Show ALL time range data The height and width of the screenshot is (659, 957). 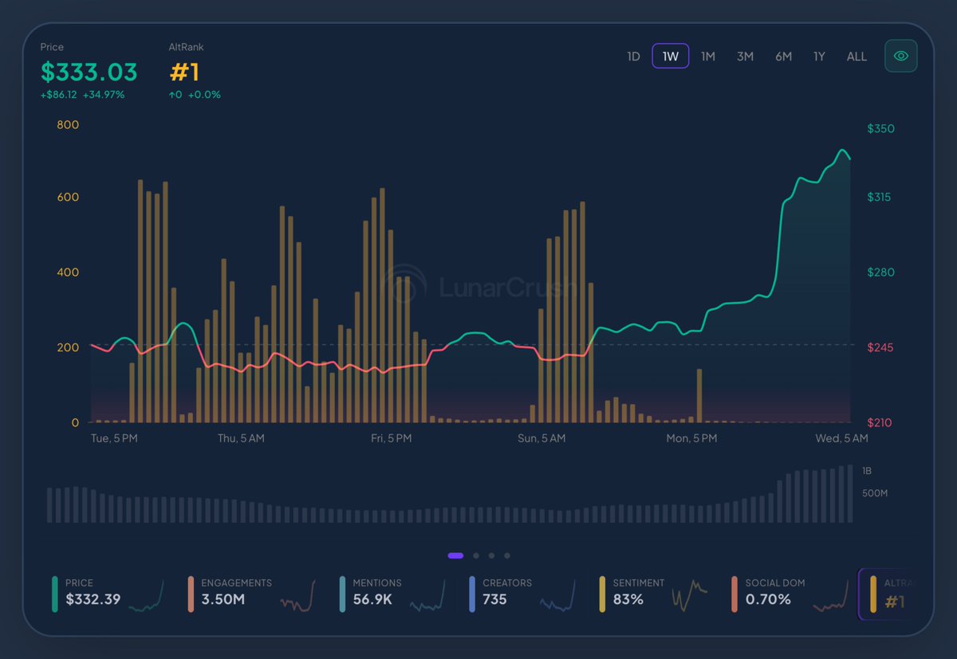click(x=857, y=57)
